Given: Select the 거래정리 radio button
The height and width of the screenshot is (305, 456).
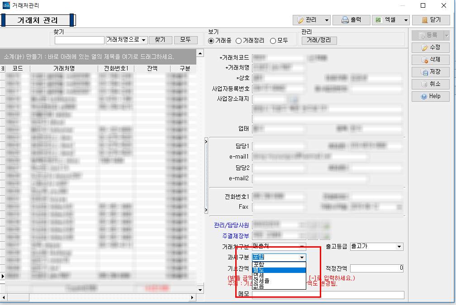Looking at the screenshot, I should [238, 41].
